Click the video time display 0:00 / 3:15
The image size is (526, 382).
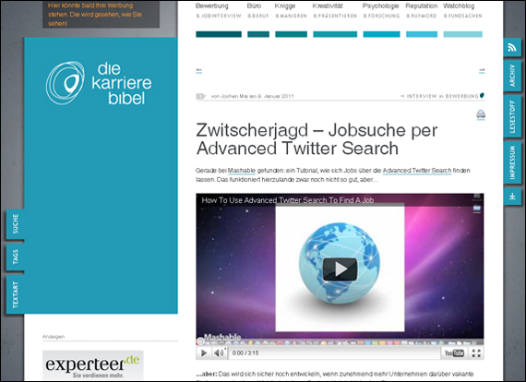[245, 352]
